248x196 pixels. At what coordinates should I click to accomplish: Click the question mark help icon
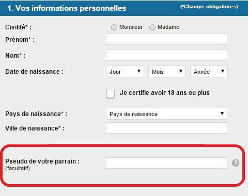[x=236, y=163]
